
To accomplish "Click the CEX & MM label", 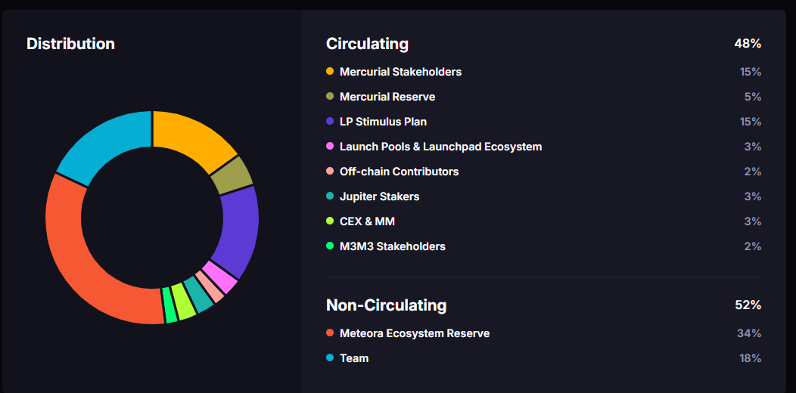I will 367,221.
